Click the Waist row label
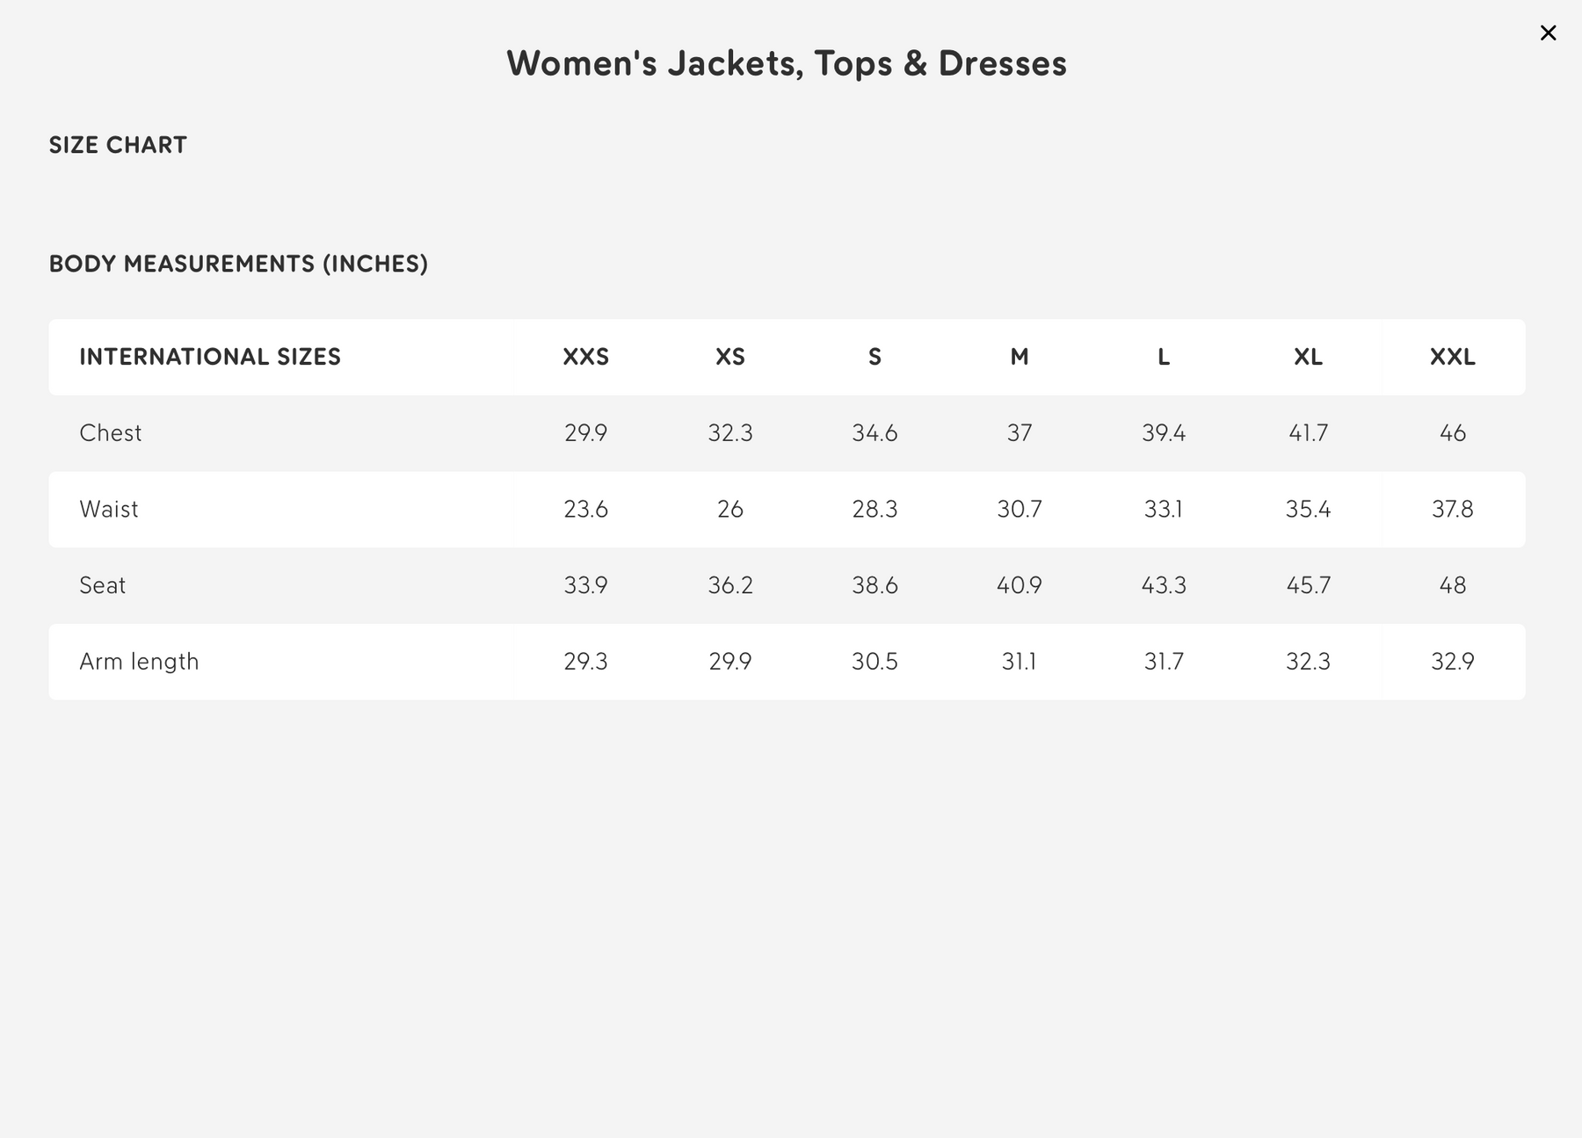This screenshot has height=1138, width=1582. 109,510
